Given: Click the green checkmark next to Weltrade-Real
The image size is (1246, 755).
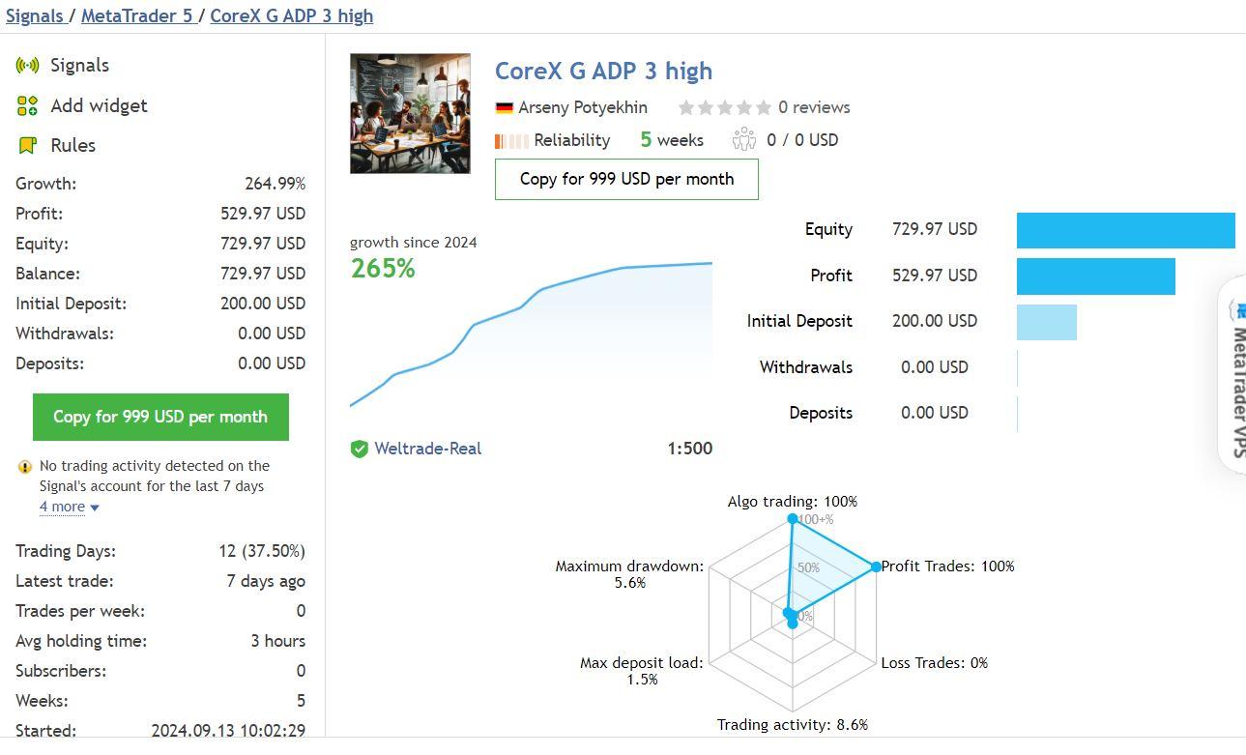Looking at the screenshot, I should 360,448.
